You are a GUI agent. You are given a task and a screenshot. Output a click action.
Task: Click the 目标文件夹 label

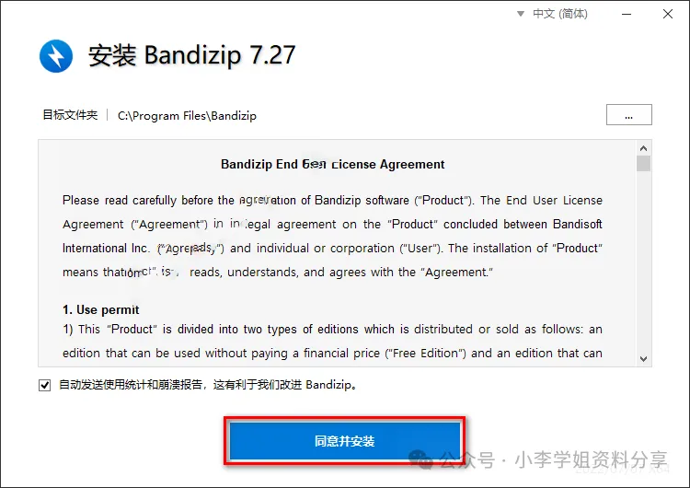click(70, 115)
